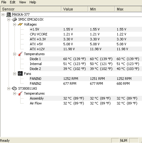Open the Help menu
142x143 pixels.
coord(33,2)
